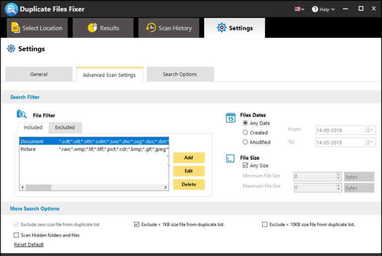Click the Reset Default link
This screenshot has height=256, width=382.
click(x=29, y=245)
